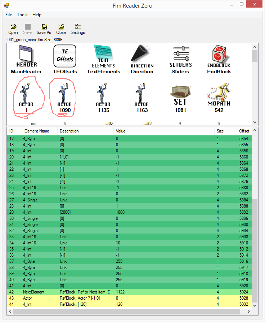265x322 pixels.
Task: Sort by the ID column header
Action: click(14, 131)
